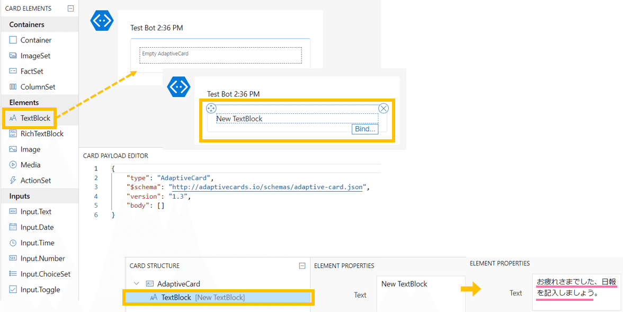This screenshot has height=312, width=623.
Task: Remove the TextBlock with the X icon
Action: pos(384,109)
